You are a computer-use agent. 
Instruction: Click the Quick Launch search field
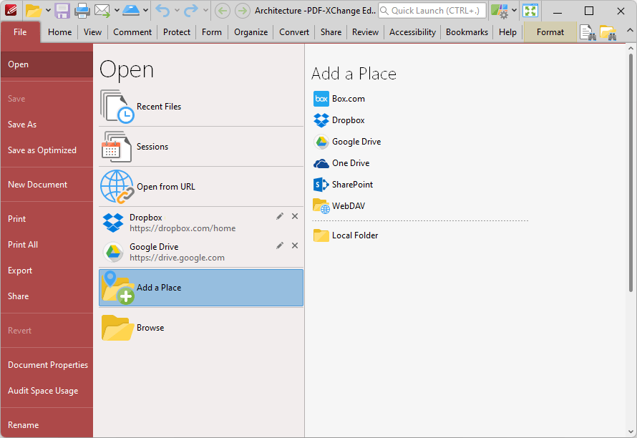click(x=432, y=11)
